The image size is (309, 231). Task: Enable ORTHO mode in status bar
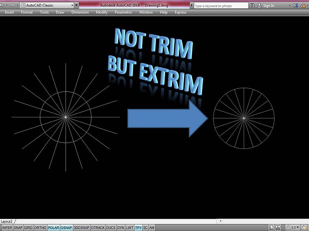pyautogui.click(x=40, y=228)
